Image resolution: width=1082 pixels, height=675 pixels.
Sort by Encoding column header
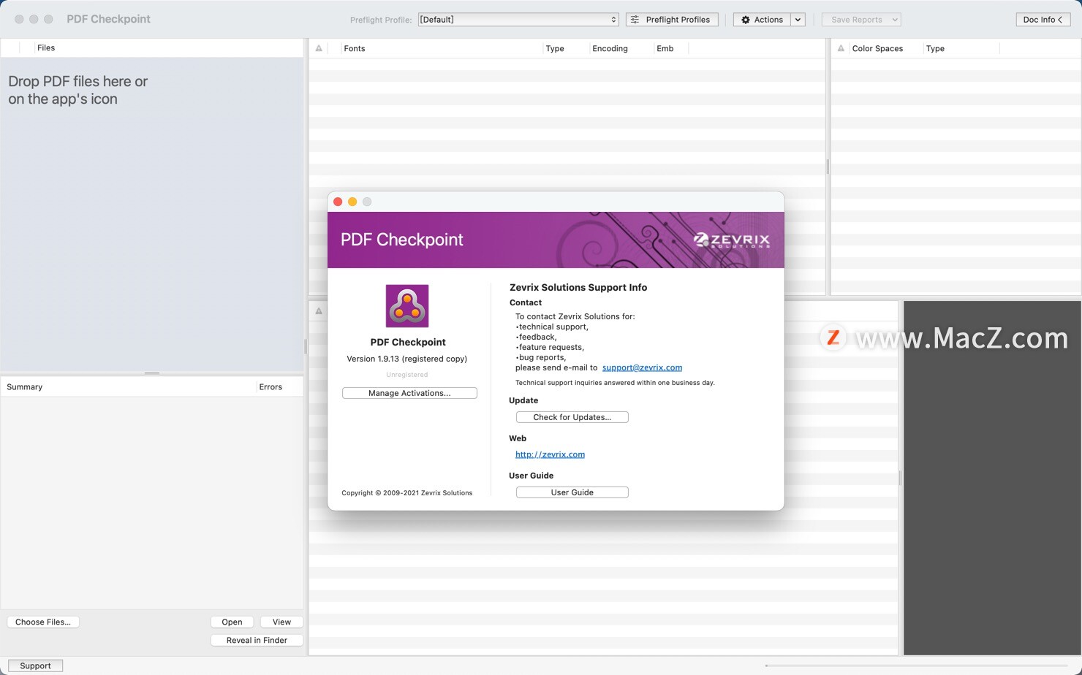621,48
